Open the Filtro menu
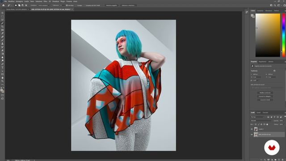 [x=45, y=1]
